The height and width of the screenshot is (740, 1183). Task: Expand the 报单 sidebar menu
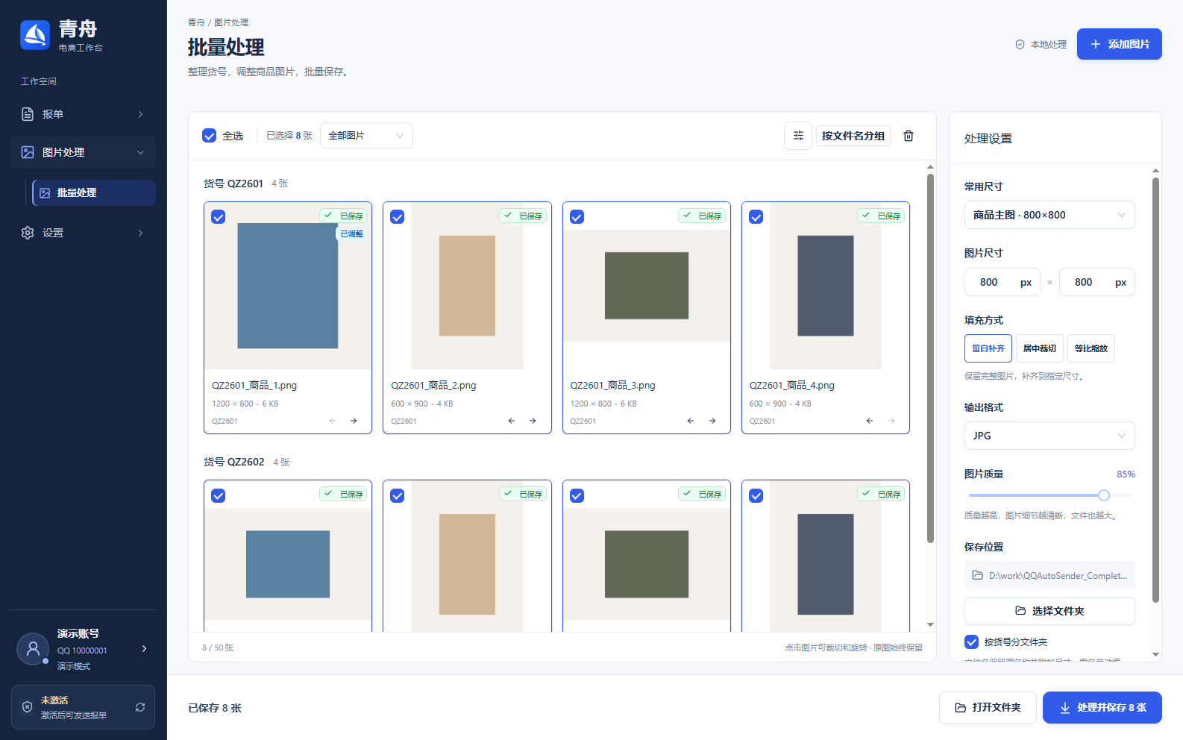point(84,114)
